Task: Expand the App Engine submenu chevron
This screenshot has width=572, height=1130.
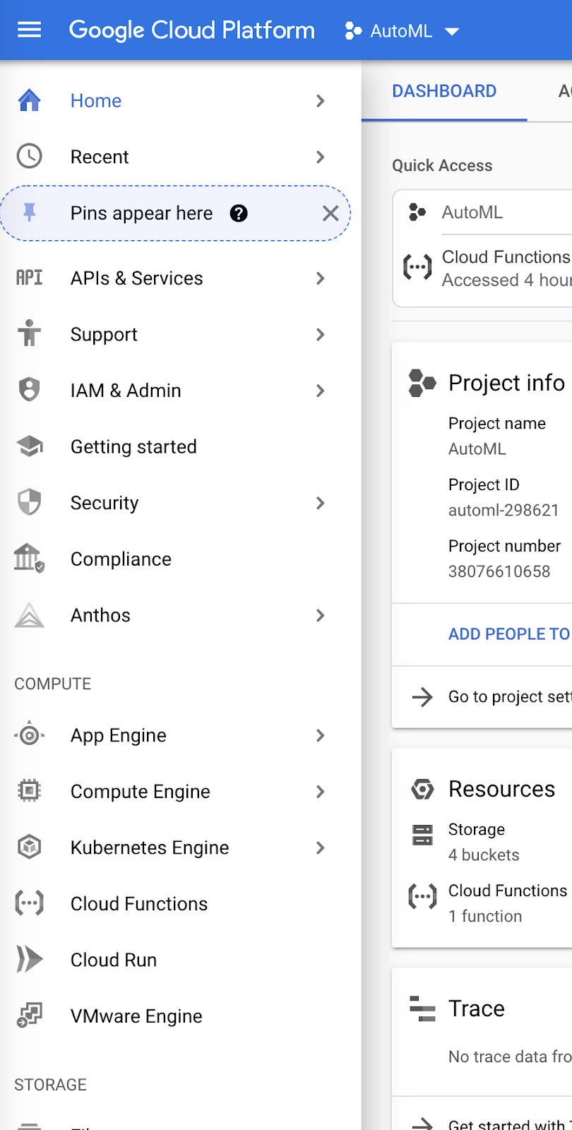Action: coord(320,735)
